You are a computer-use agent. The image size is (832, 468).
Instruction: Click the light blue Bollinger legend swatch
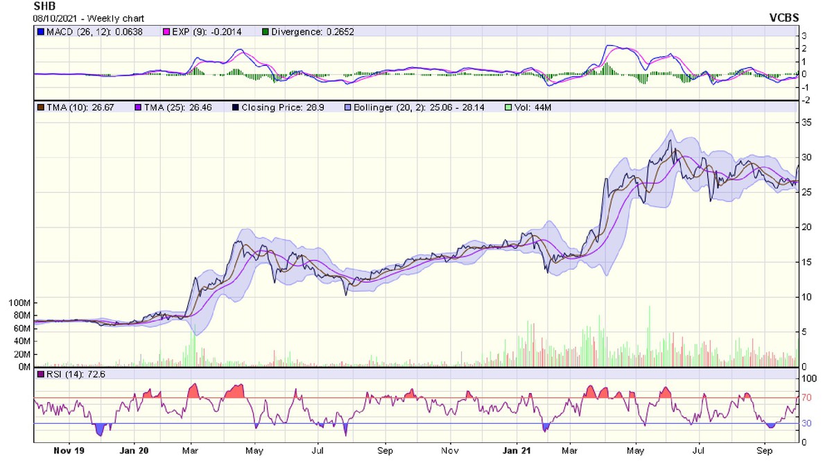coord(349,107)
